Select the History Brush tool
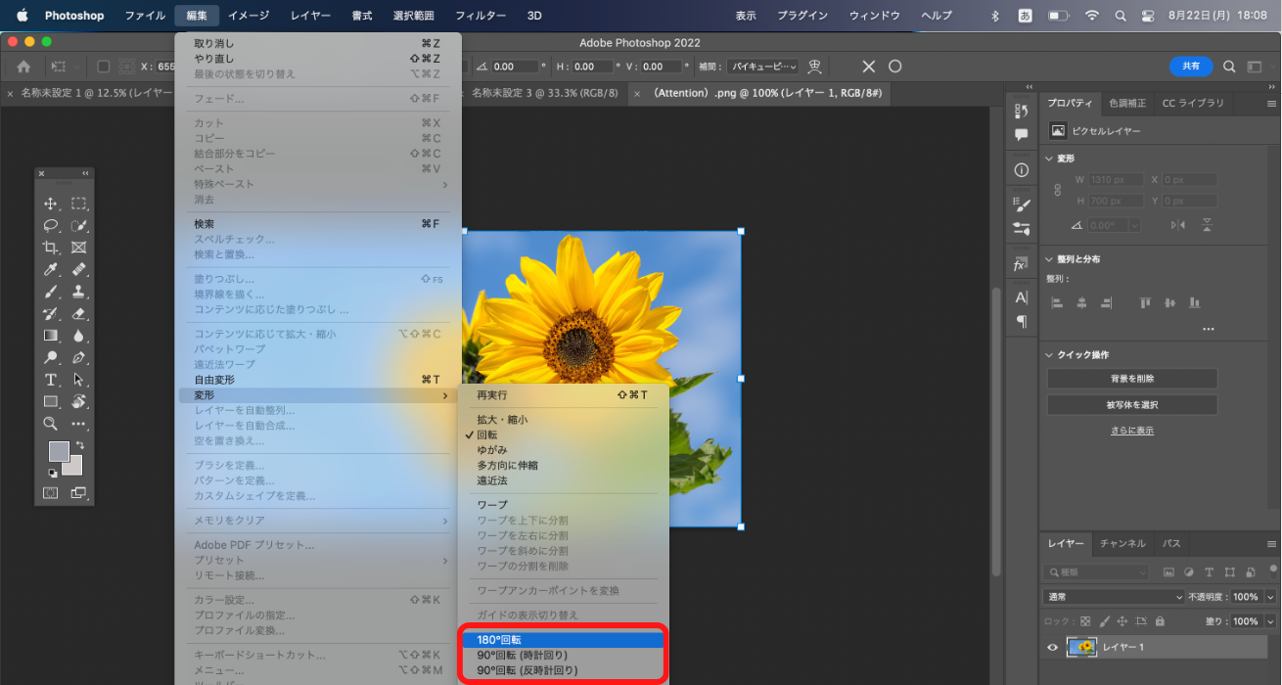The width and height of the screenshot is (1282, 685). click(51, 313)
